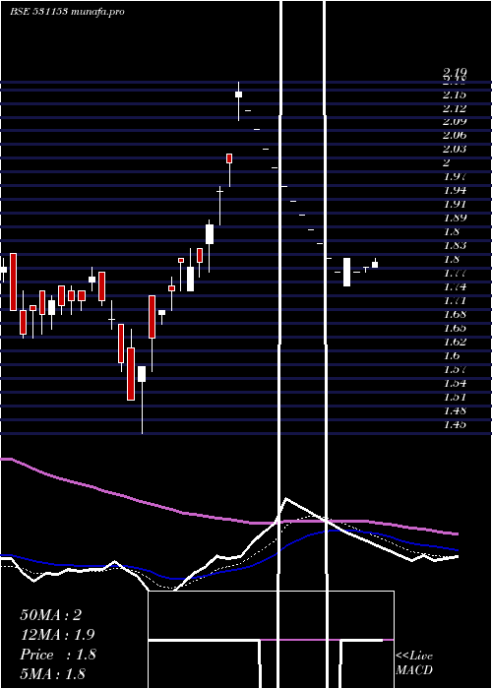Click the 1.57 price axis label
Viewport: 492px width, 689px height.
tap(455, 369)
